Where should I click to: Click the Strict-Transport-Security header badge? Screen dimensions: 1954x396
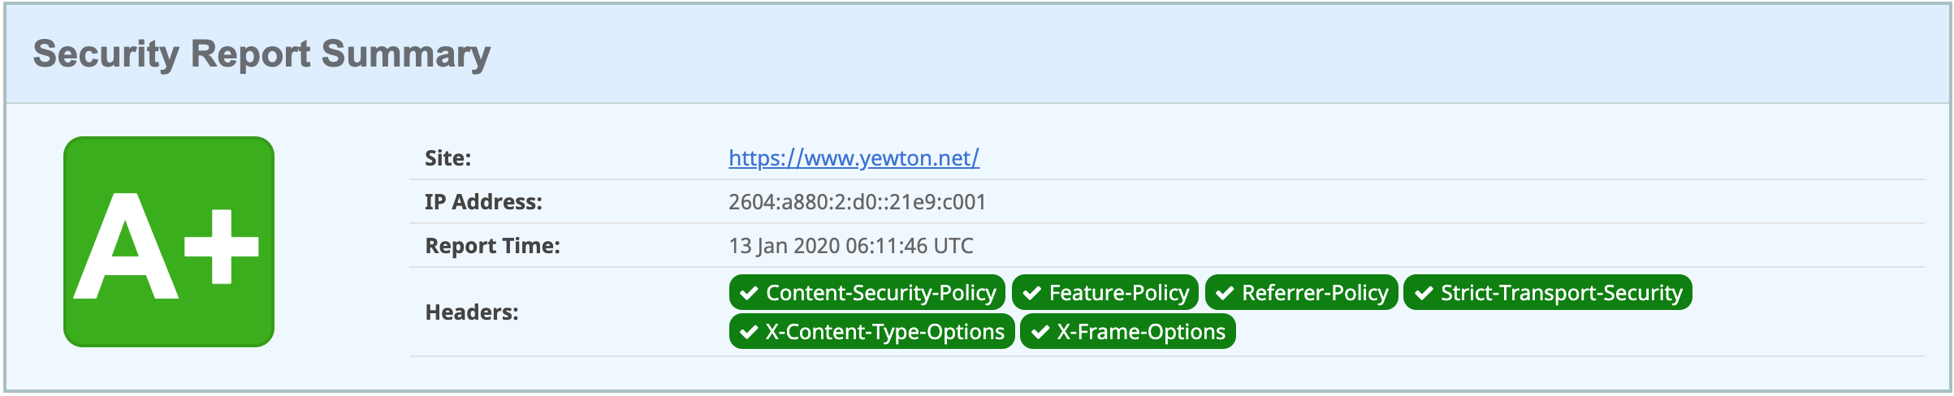[1548, 292]
